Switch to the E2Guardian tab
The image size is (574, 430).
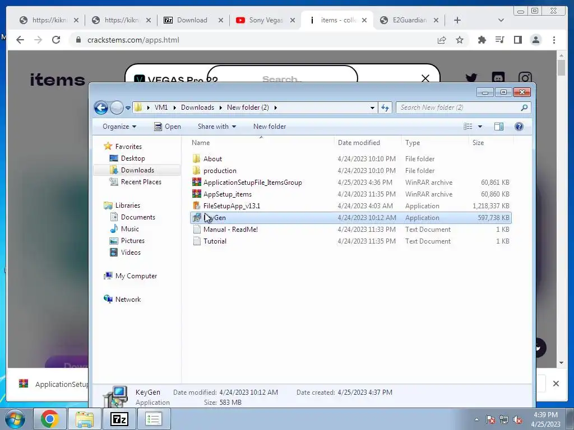[x=409, y=20]
